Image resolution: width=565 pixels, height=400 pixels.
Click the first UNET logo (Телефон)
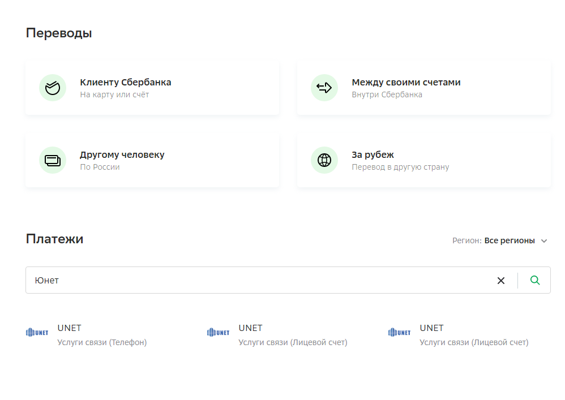click(37, 332)
